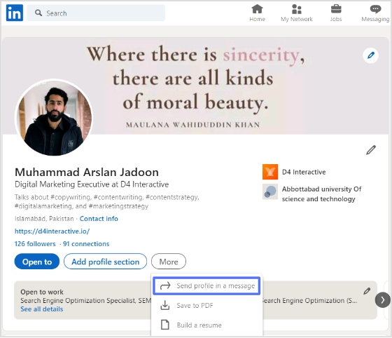Screen dimensions: 392x338
Task: Click the share arrow icon in menu
Action: pyautogui.click(x=165, y=285)
